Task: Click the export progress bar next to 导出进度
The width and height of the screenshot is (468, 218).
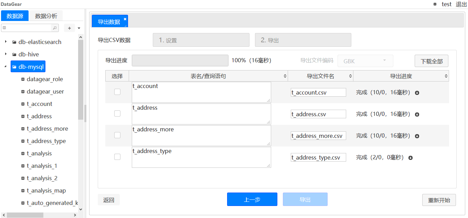Action: click(180, 61)
